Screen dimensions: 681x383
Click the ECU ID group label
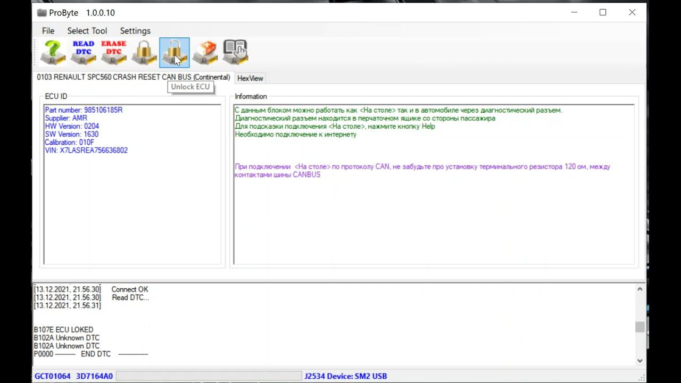click(56, 96)
